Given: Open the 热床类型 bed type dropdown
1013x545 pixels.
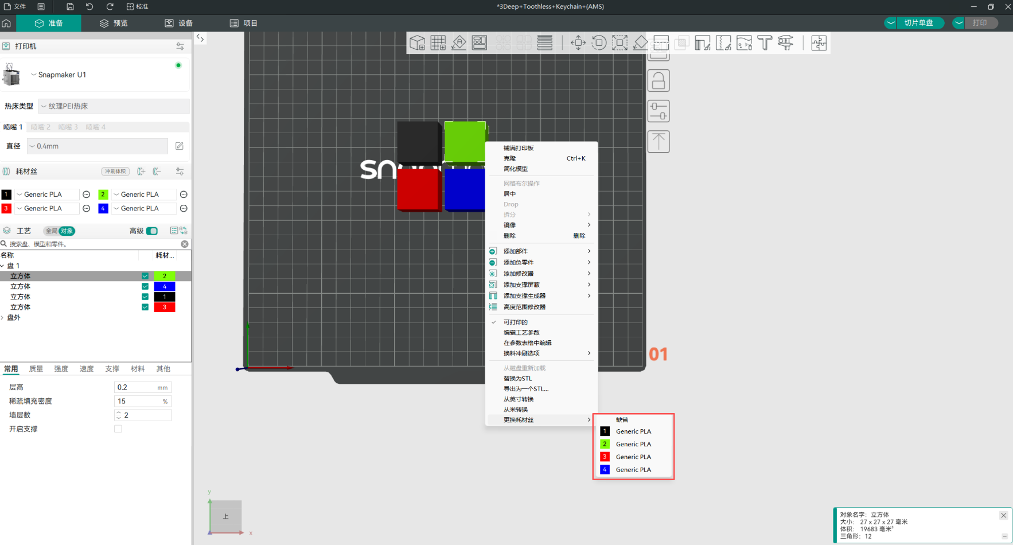Looking at the screenshot, I should pos(114,106).
